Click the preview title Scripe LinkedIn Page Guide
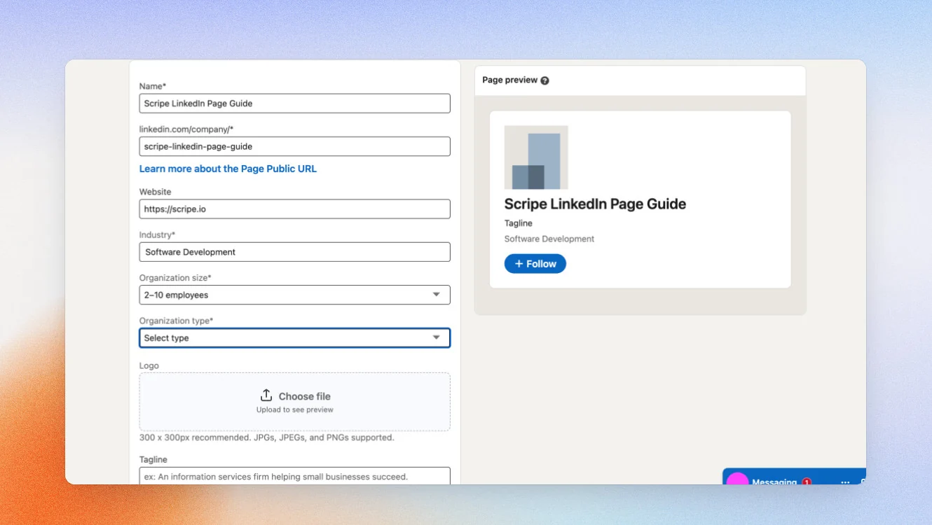Screen dimensions: 932x525 coord(595,204)
